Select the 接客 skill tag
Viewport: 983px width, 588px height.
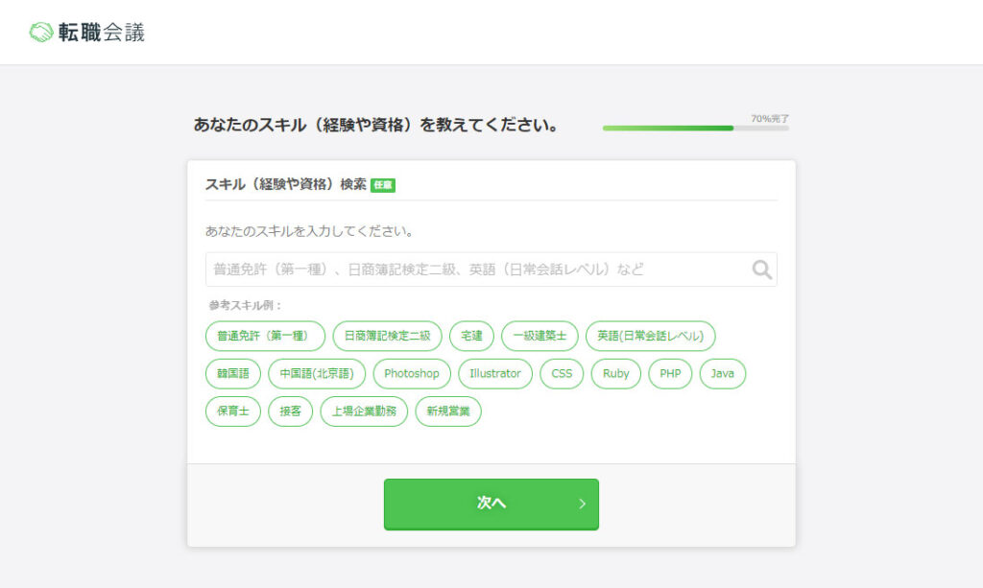(x=290, y=411)
